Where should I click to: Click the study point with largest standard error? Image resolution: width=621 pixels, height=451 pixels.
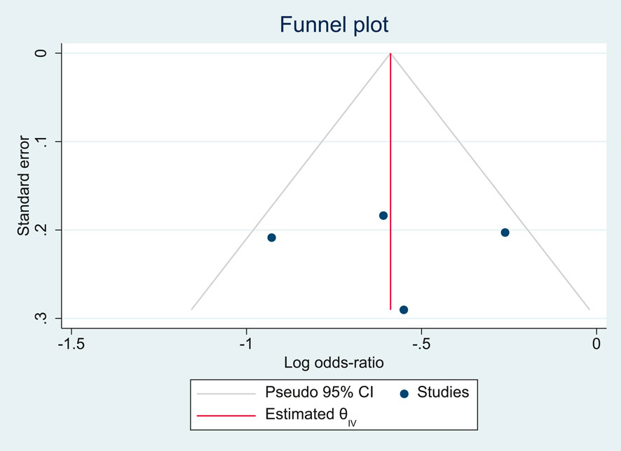point(403,310)
